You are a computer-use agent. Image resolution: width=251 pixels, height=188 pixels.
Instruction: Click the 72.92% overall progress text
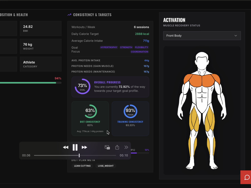[124, 87]
